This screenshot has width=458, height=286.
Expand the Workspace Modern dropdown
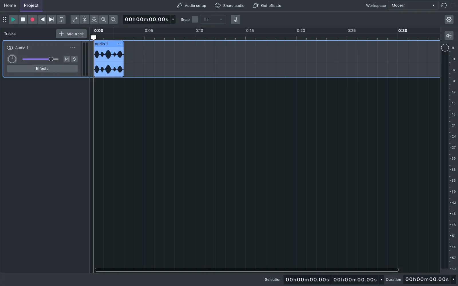pyautogui.click(x=413, y=5)
